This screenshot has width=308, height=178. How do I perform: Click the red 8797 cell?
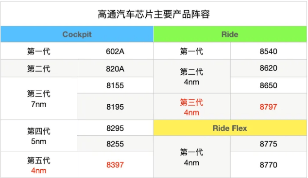pos(269,107)
